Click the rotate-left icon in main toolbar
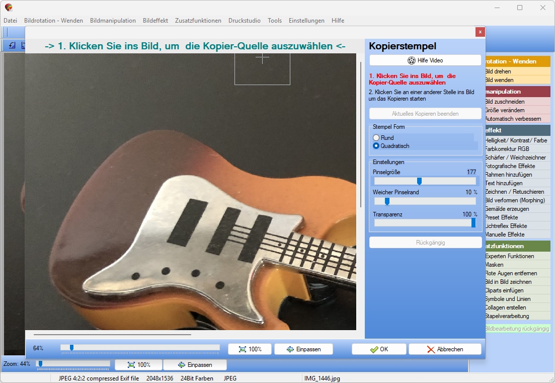Screen dimensions: 555x383 point(13,45)
